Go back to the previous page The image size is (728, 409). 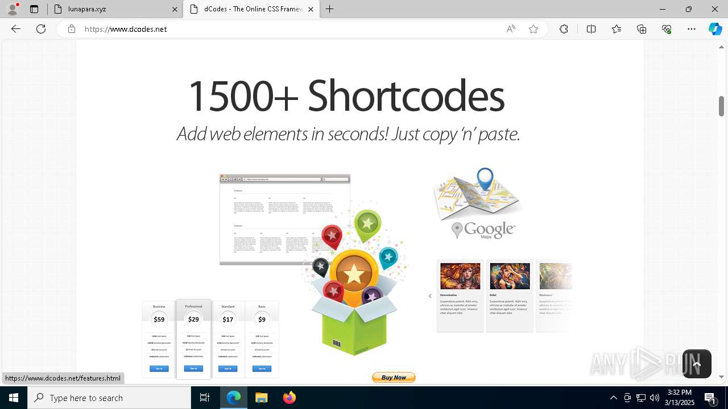[x=16, y=29]
